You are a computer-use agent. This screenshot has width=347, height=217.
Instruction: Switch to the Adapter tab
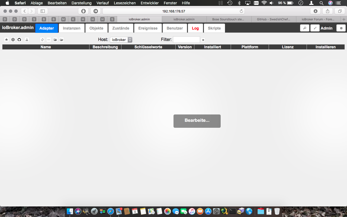coord(47,28)
